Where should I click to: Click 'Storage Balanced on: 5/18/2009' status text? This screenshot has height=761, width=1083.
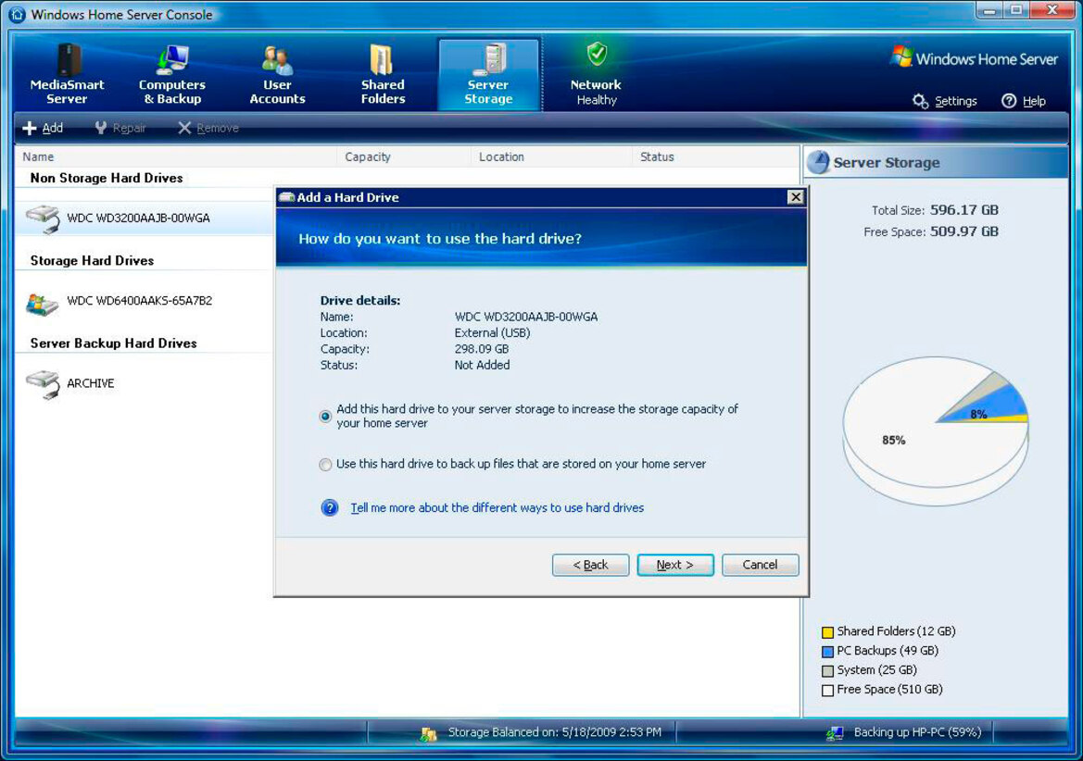555,732
